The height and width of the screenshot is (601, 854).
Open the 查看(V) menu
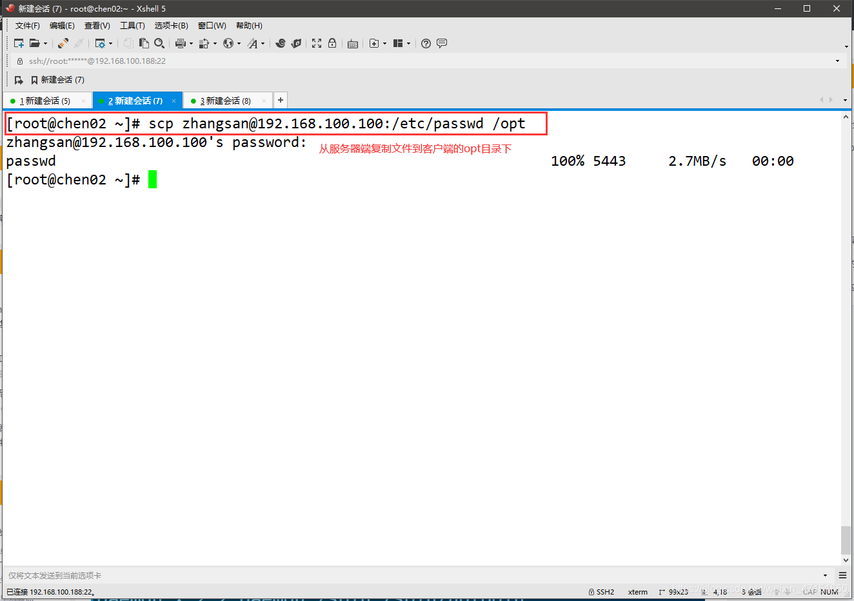pos(97,26)
